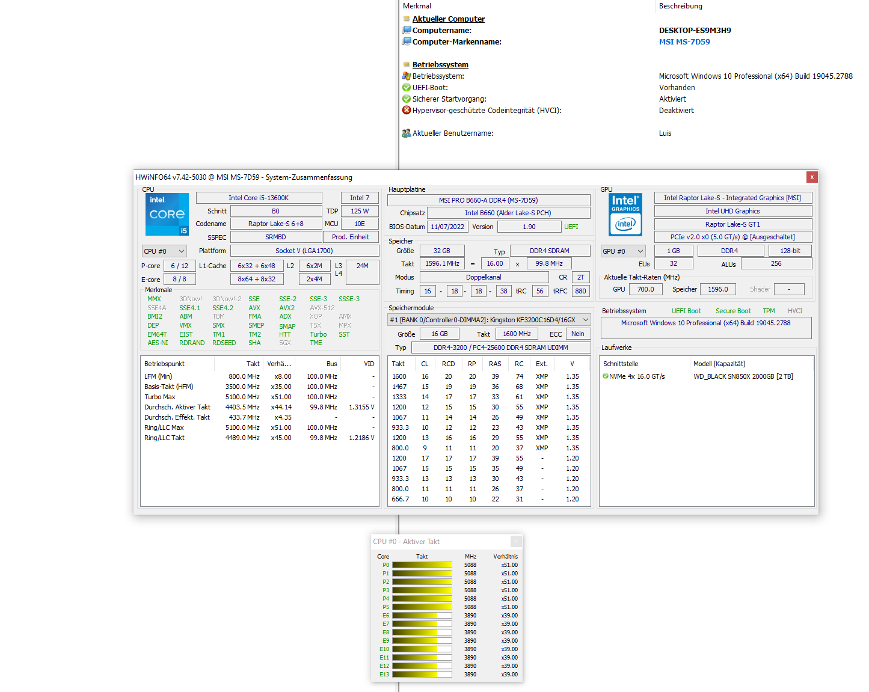
Task: Click the Socket V (LGA1700) platform field
Action: [304, 251]
